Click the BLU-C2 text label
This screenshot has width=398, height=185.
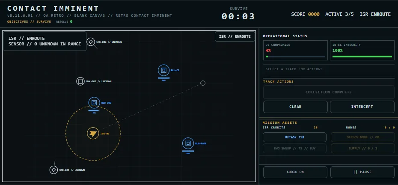click(175, 70)
